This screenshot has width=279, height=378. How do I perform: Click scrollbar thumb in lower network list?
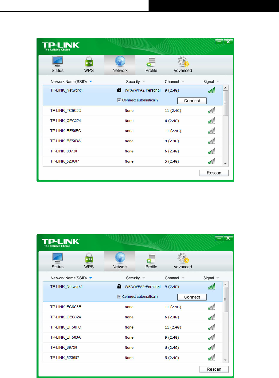point(226,299)
